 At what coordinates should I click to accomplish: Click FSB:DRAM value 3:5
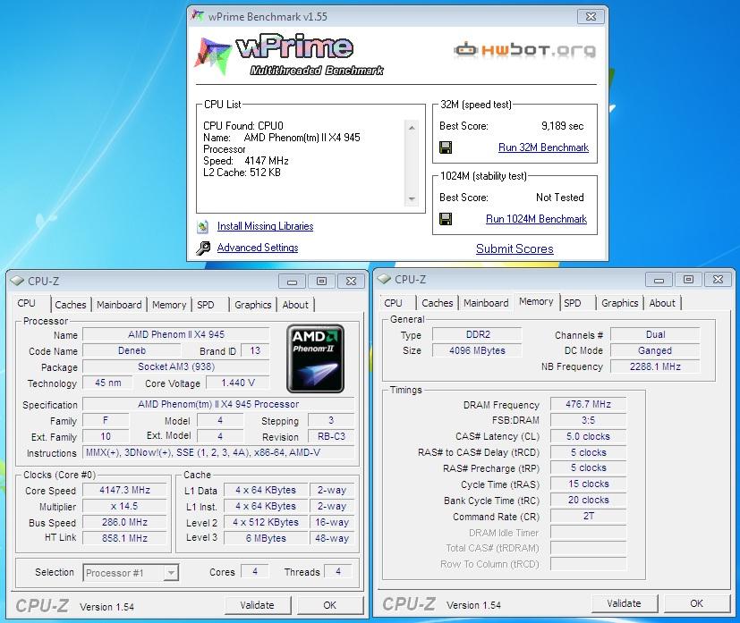(588, 420)
